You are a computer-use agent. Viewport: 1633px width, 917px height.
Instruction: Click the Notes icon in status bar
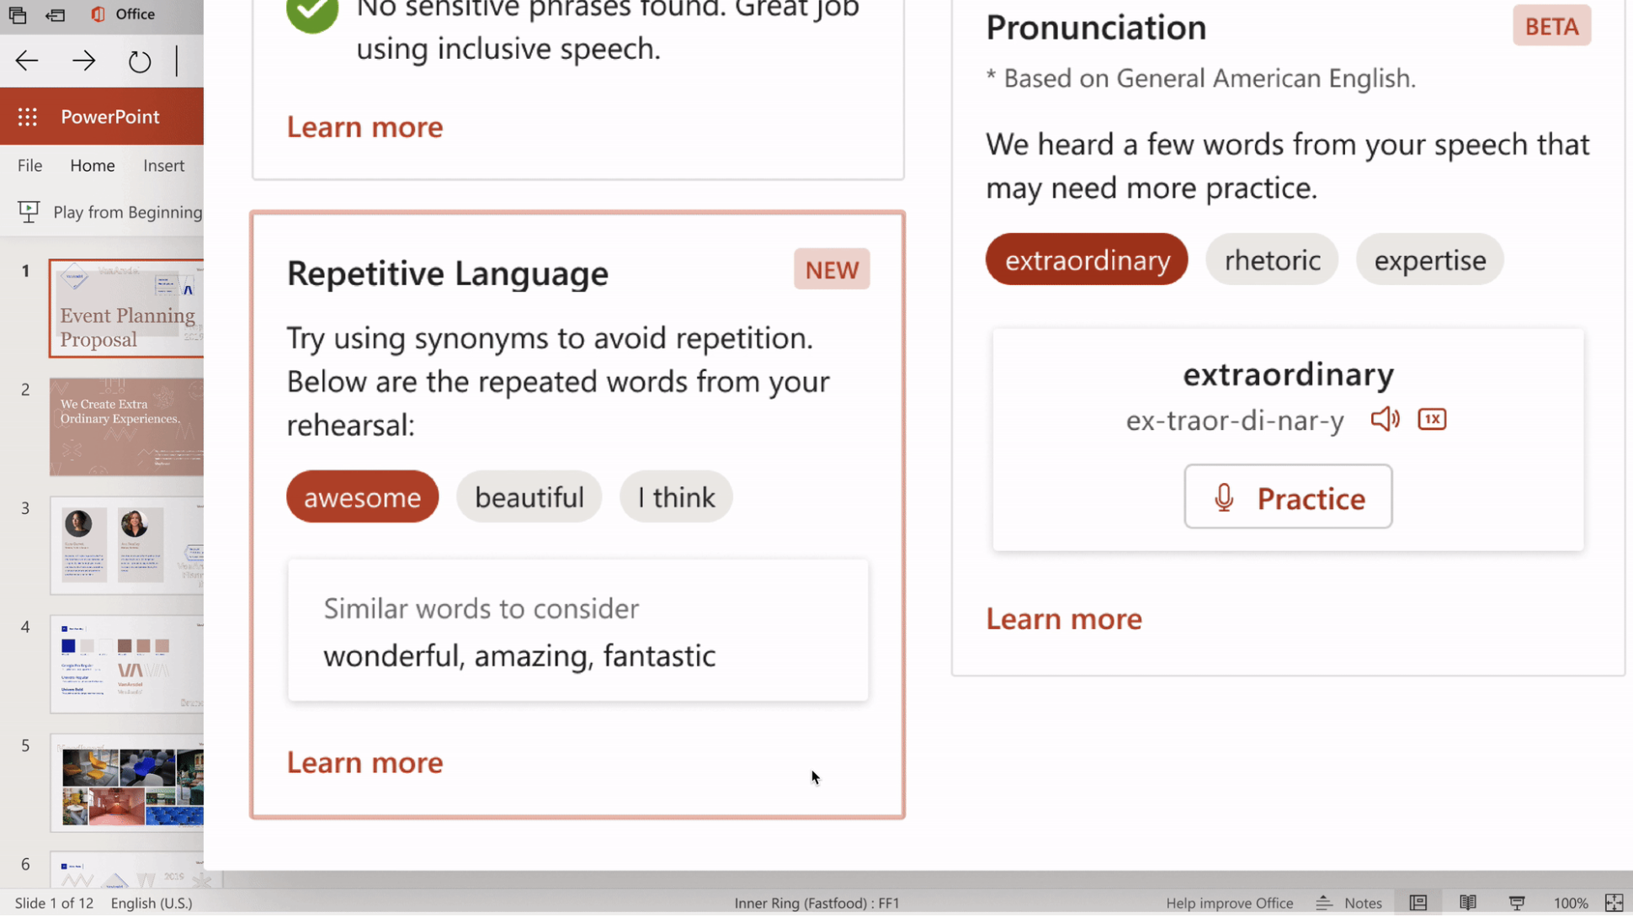[1352, 904]
